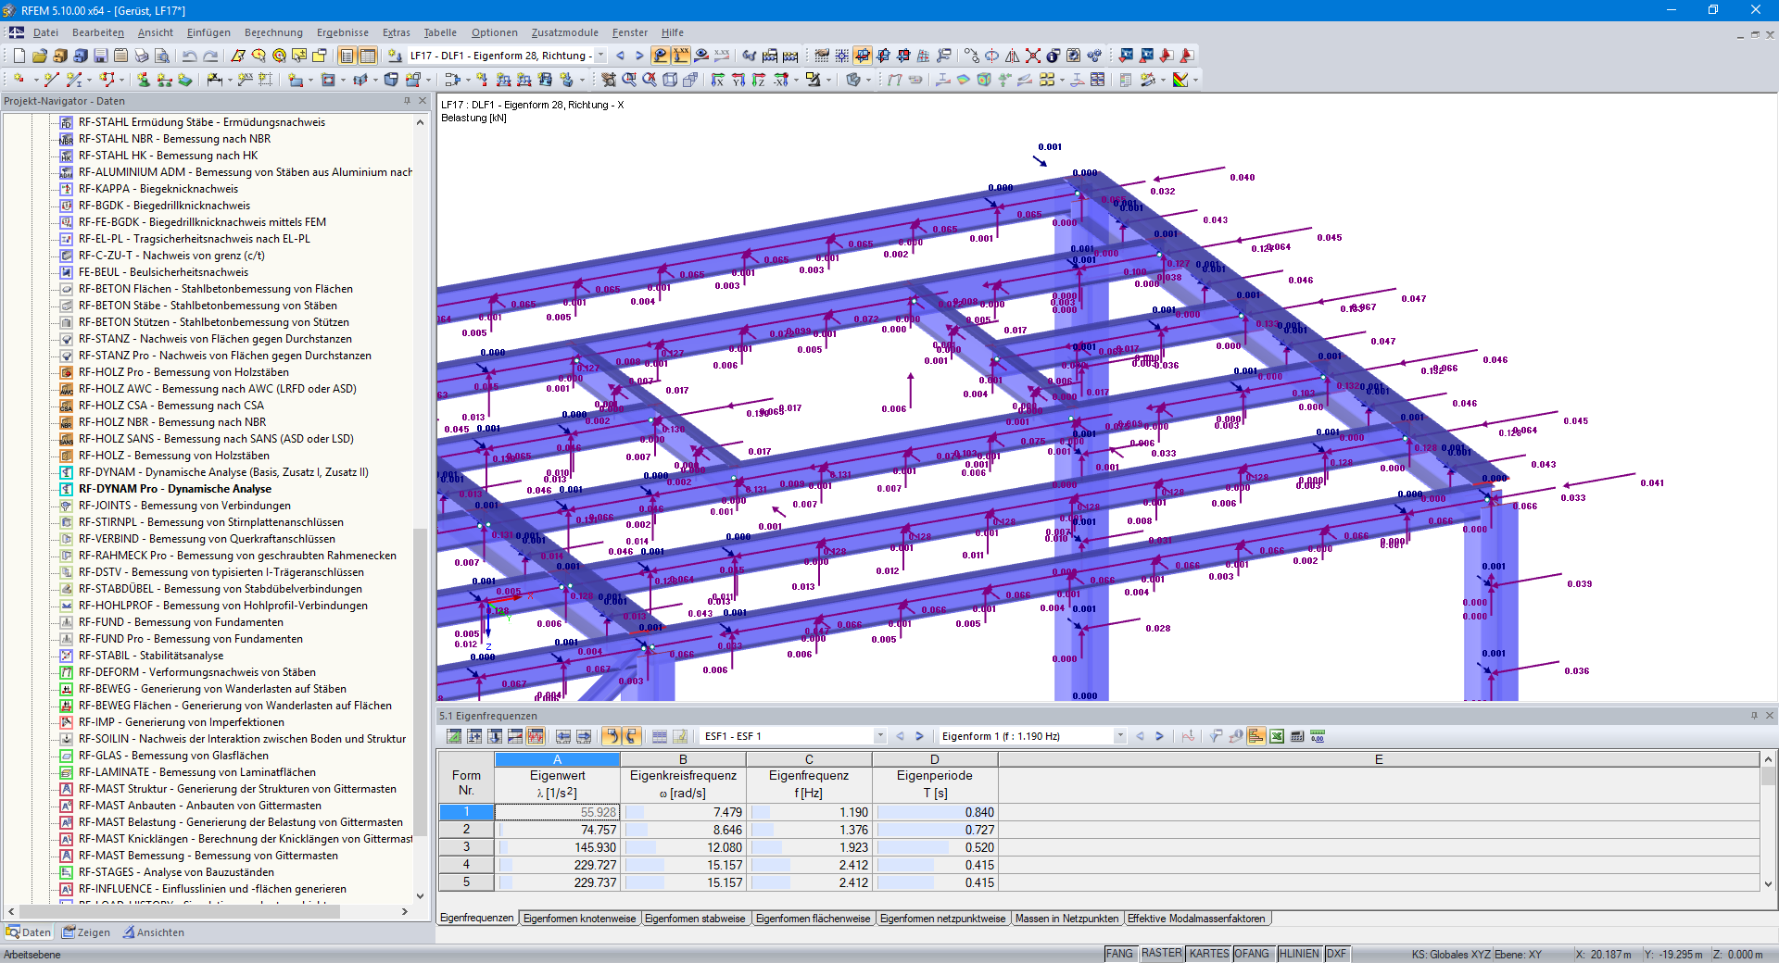
Task: Click the Save file toolbar icon
Action: (100, 56)
